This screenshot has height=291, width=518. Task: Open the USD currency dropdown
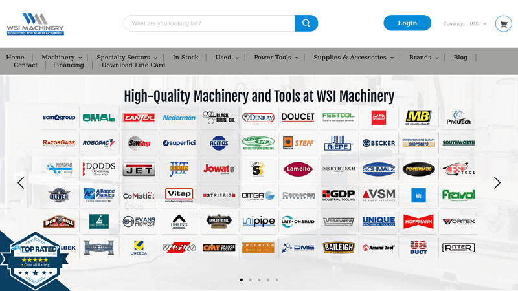click(478, 24)
